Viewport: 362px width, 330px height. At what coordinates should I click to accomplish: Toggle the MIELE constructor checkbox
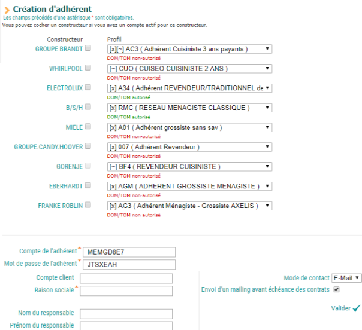click(x=88, y=126)
